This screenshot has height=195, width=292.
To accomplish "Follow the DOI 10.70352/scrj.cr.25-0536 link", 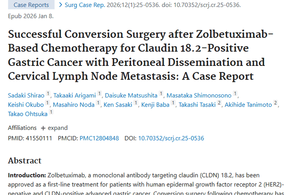I will click(171, 138).
